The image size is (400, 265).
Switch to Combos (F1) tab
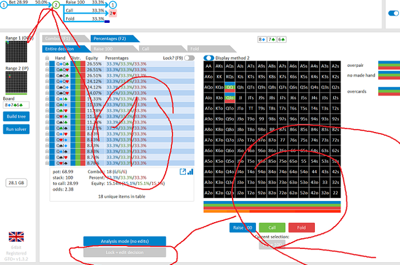pyautogui.click(x=64, y=38)
